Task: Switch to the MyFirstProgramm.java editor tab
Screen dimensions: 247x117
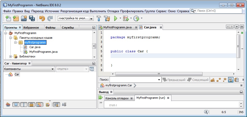Action: pos(117,27)
